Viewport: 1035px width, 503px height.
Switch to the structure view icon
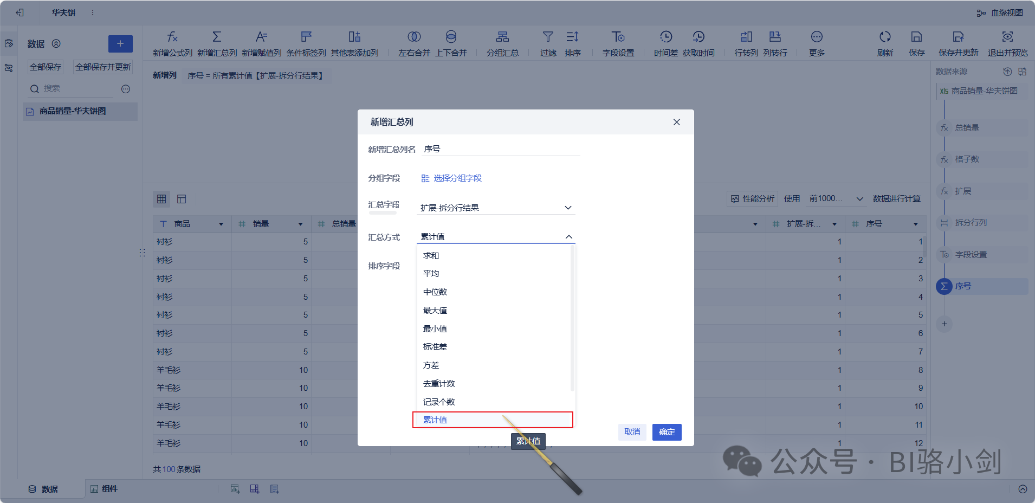click(x=182, y=199)
